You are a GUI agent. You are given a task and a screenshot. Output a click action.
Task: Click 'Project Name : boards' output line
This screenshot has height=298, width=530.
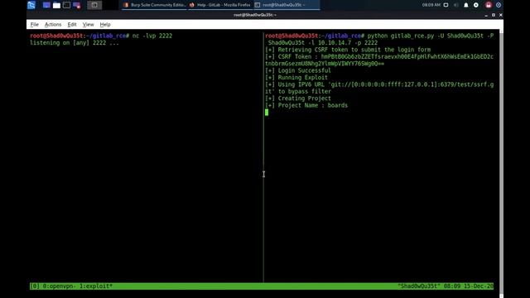[x=306, y=105]
